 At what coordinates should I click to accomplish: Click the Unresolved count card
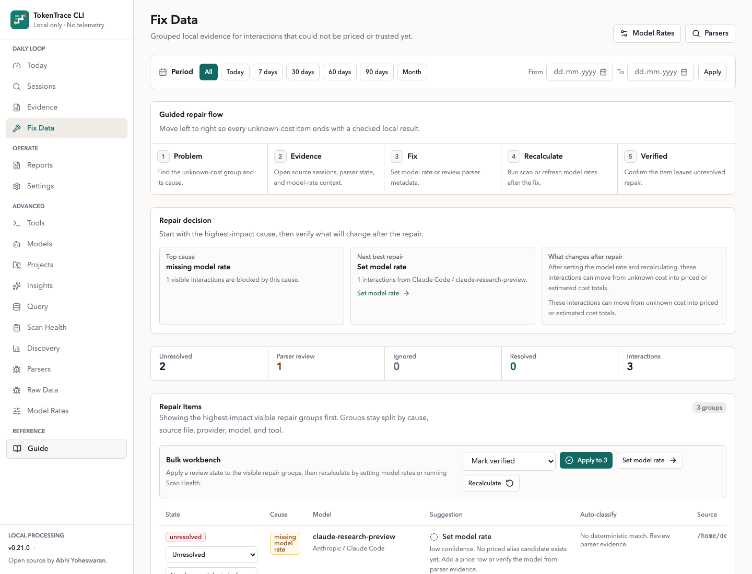pyautogui.click(x=209, y=364)
